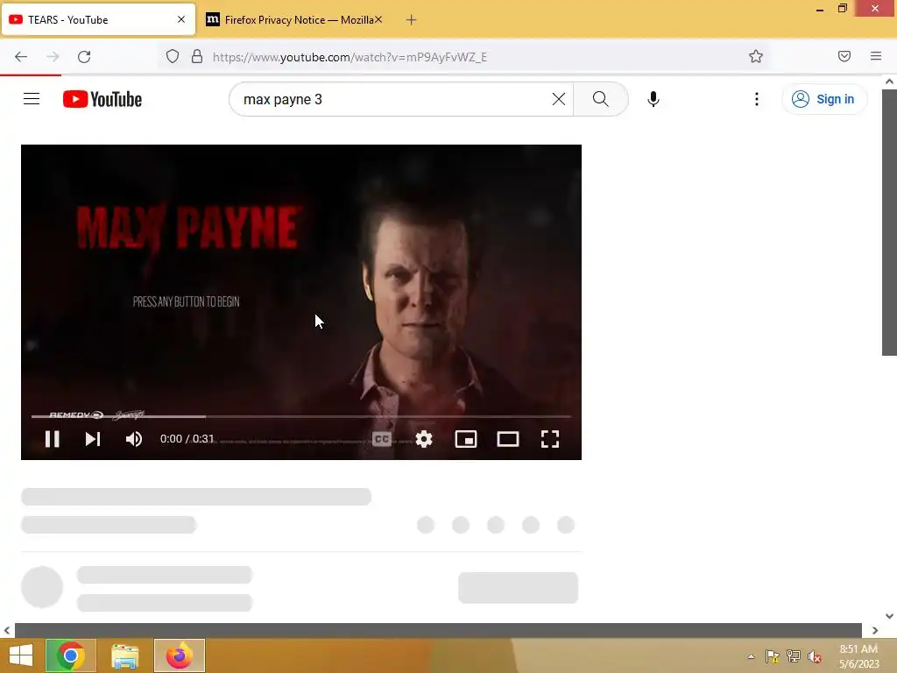Pause the video playback
The height and width of the screenshot is (673, 897).
52,439
